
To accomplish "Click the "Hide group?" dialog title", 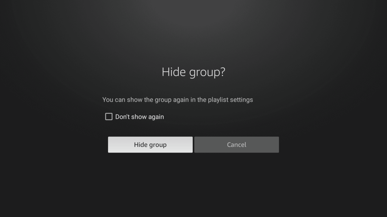I will point(193,72).
